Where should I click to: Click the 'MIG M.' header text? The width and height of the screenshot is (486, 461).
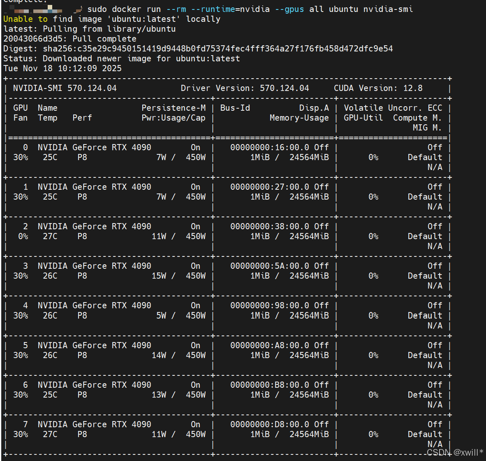[427, 128]
